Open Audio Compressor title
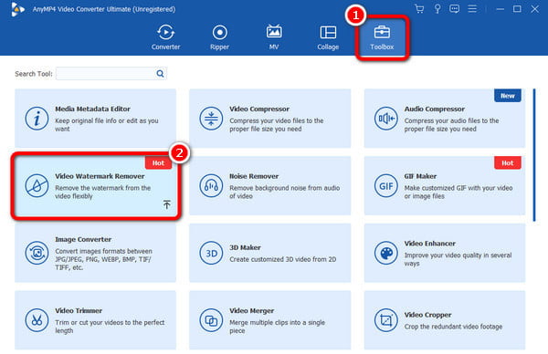 (x=435, y=109)
